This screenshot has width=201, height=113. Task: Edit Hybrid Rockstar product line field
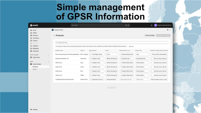(142, 59)
